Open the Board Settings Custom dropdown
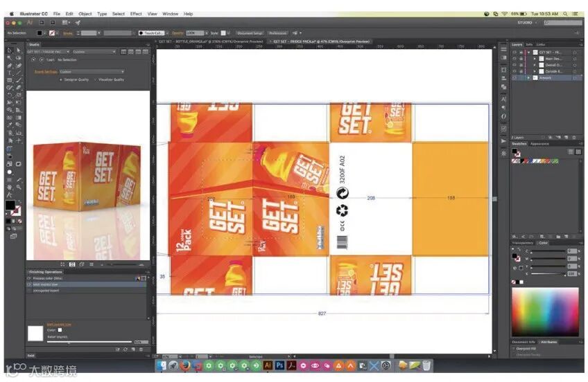 (92, 71)
